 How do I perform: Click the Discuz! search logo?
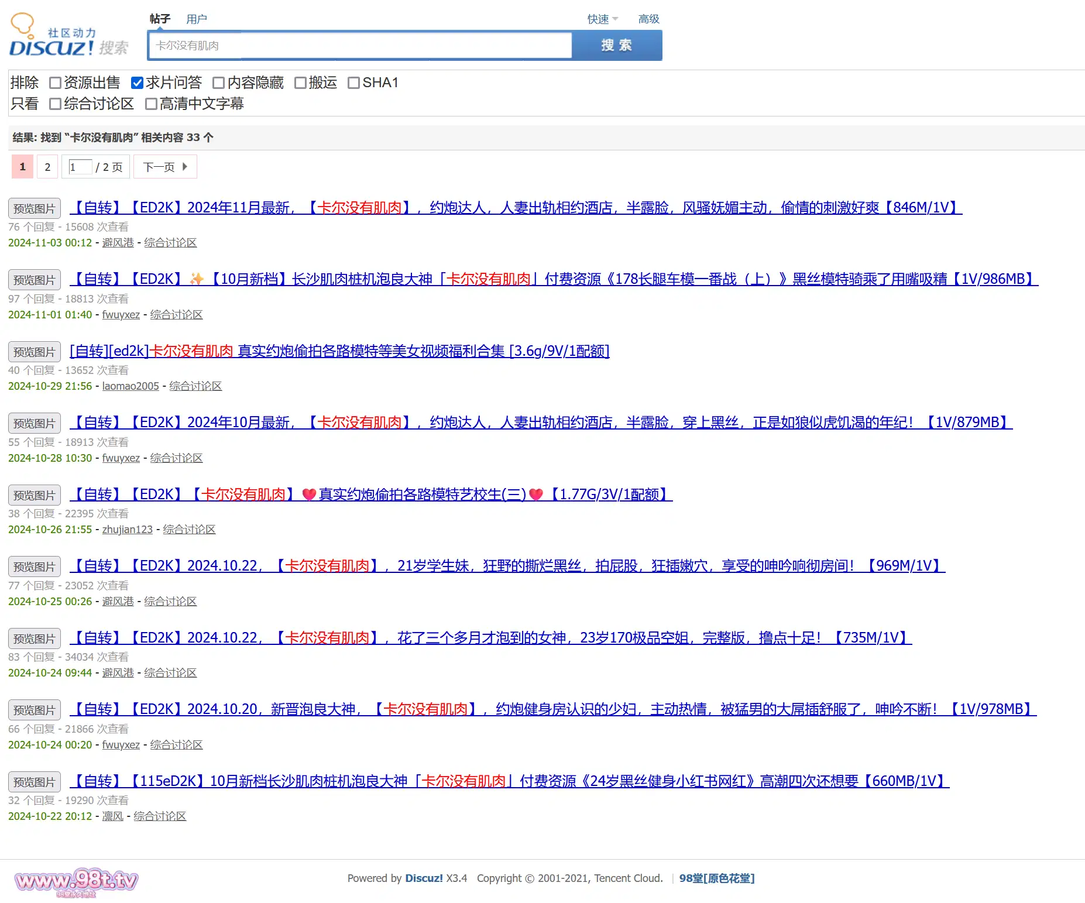(68, 35)
